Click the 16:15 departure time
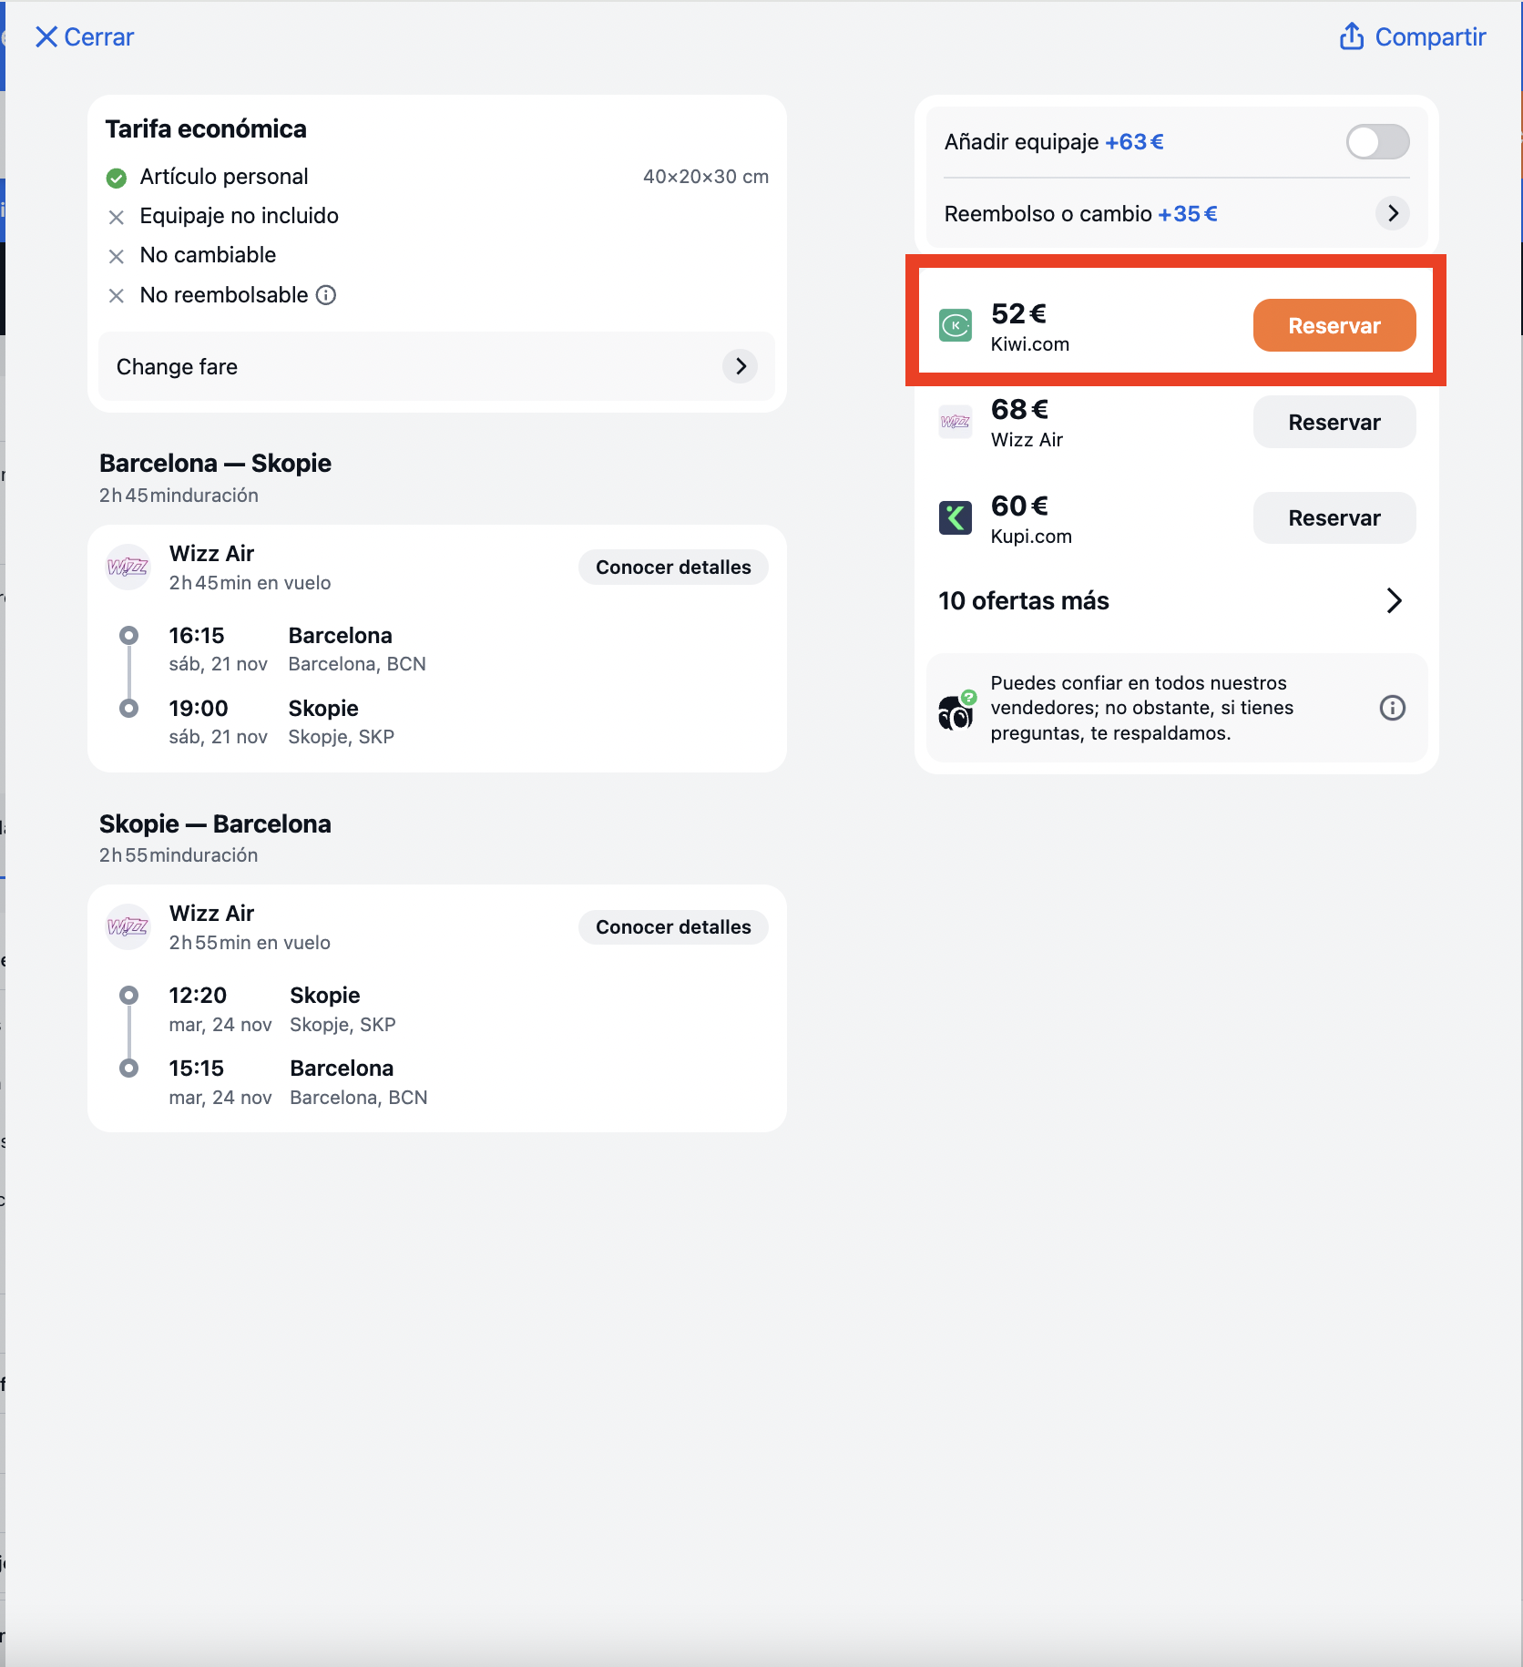1523x1667 pixels. coord(197,636)
